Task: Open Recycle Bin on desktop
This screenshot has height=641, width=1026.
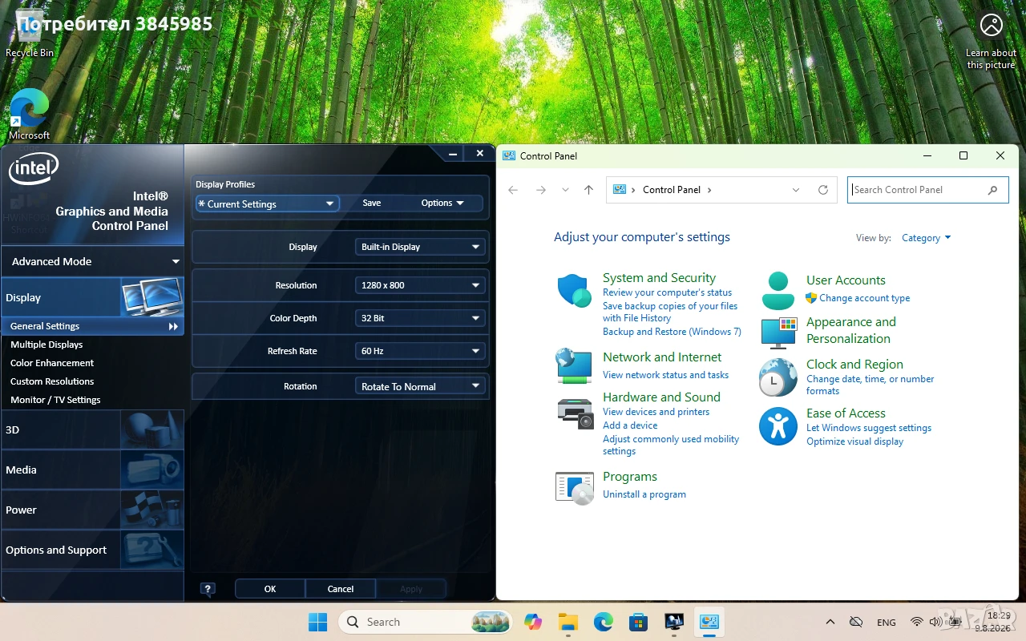Action: 30,34
